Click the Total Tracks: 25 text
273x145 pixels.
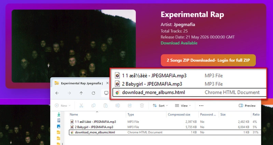[x=174, y=31]
